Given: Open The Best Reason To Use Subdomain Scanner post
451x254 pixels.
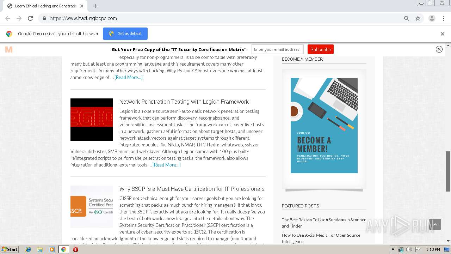Looking at the screenshot, I should pyautogui.click(x=324, y=223).
